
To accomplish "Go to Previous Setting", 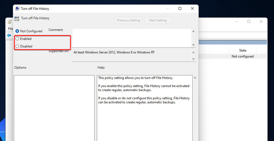I will click(128, 20).
